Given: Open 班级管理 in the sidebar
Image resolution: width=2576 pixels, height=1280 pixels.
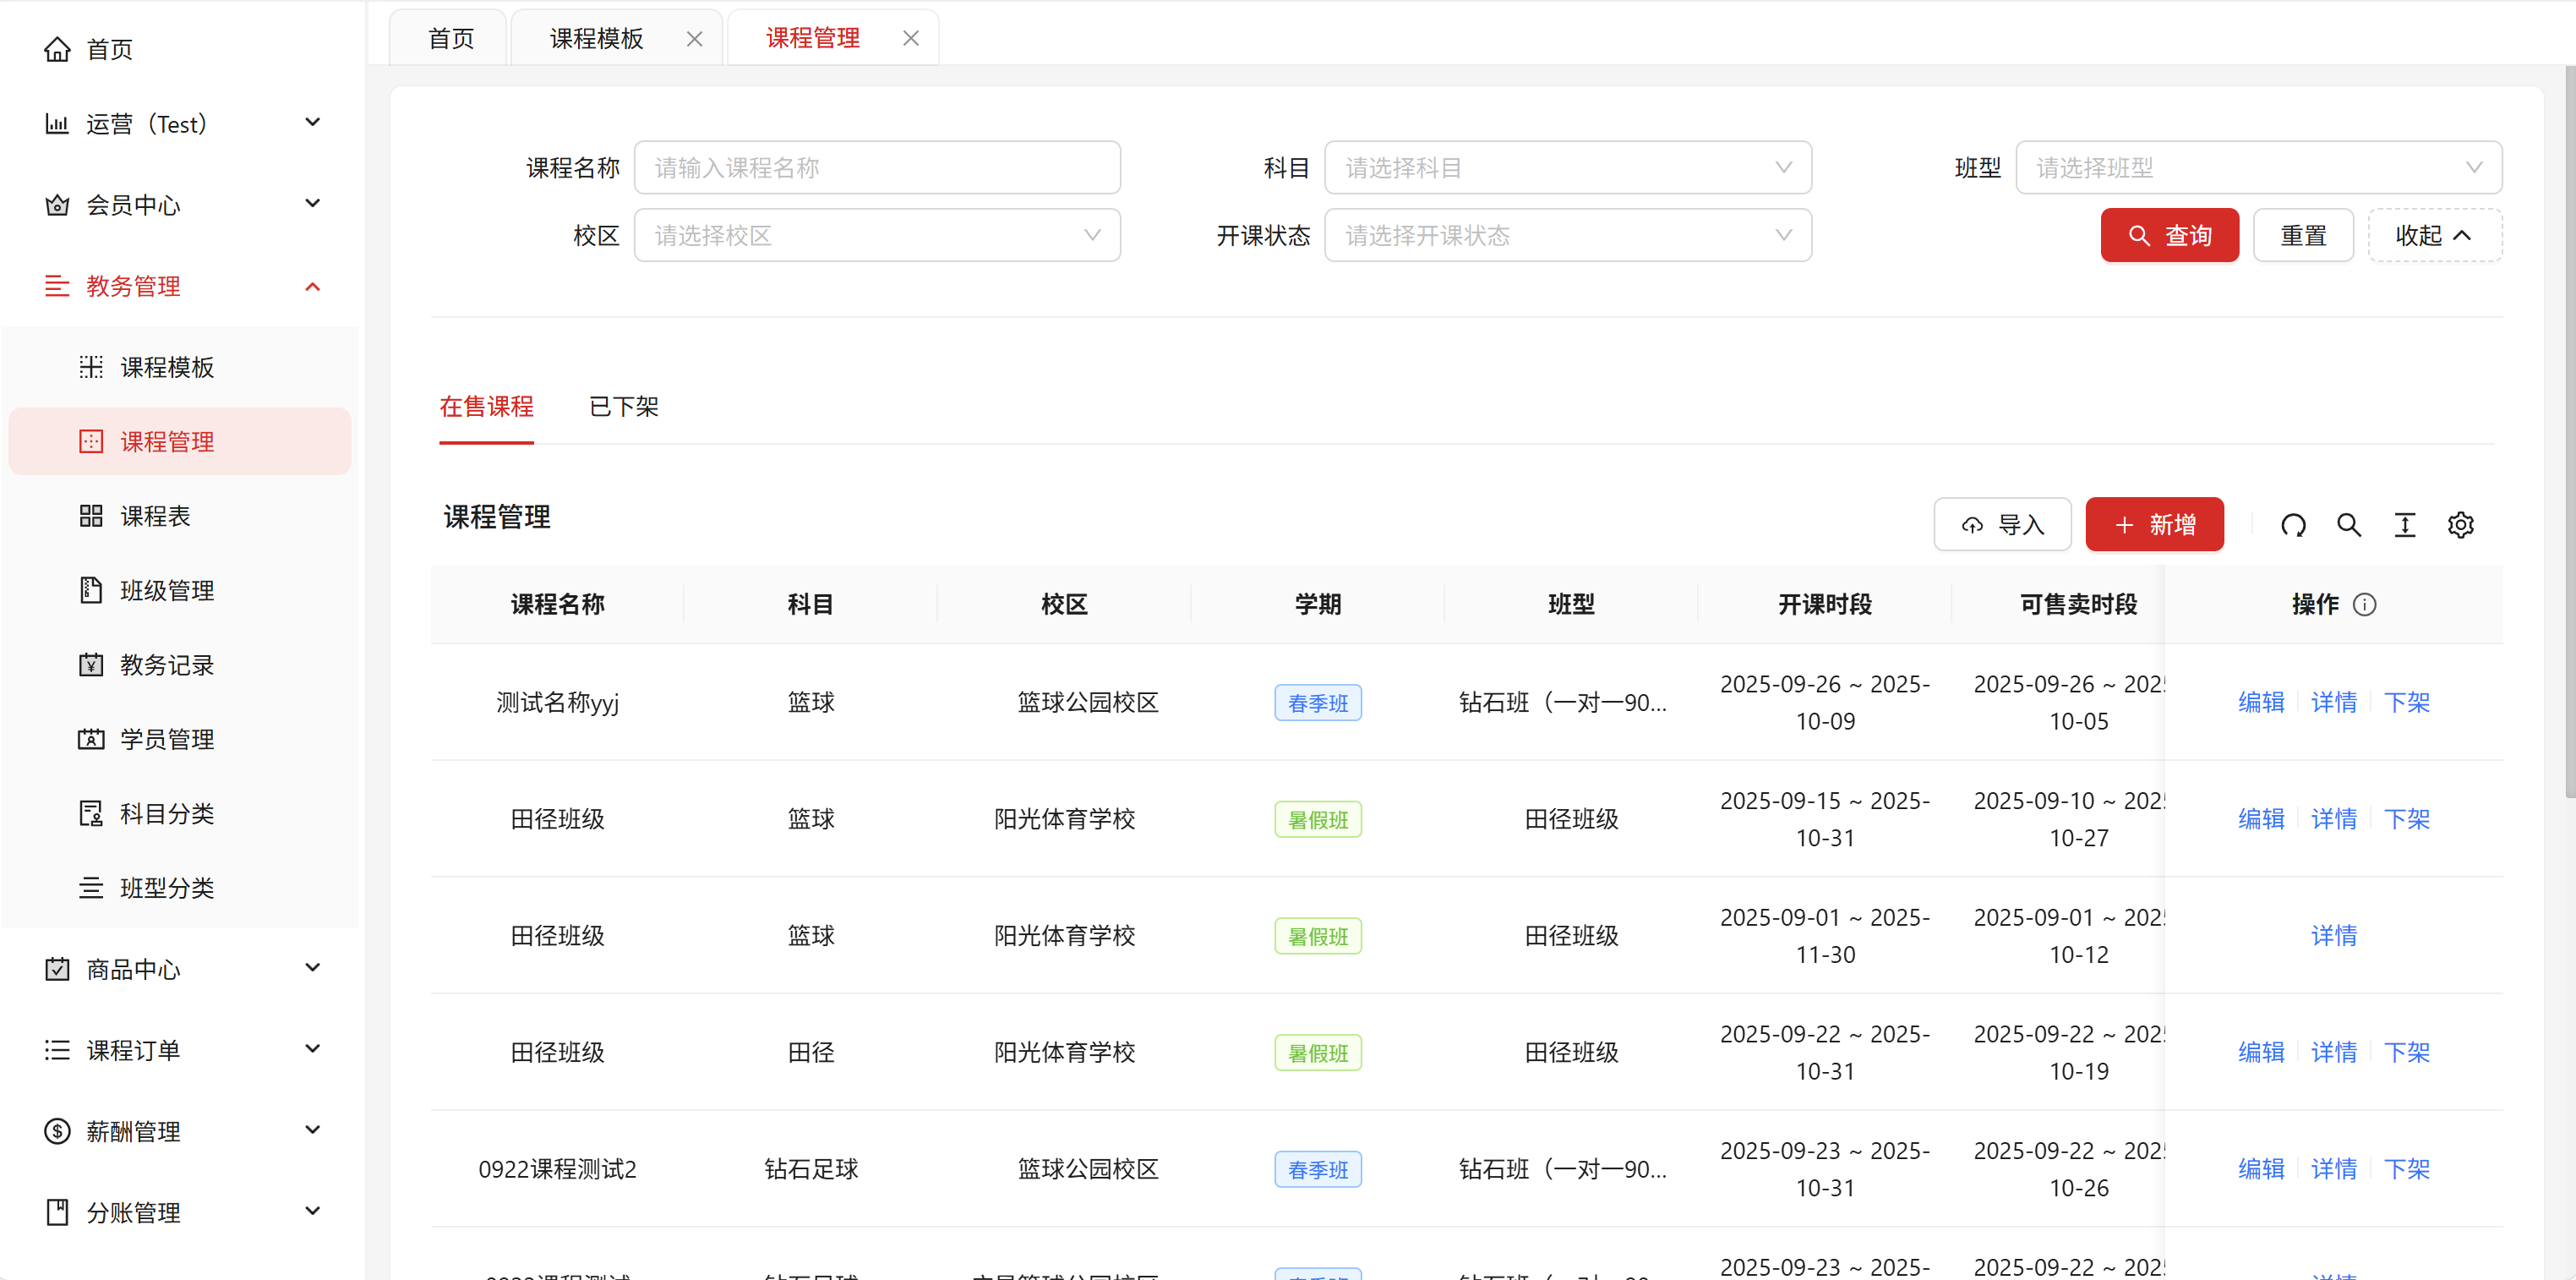Looking at the screenshot, I should point(166,590).
